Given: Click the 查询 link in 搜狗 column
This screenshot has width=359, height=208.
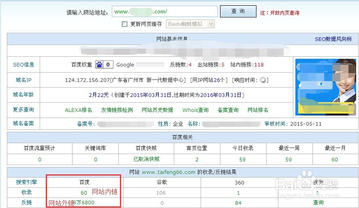Looking at the screenshot, I should tap(318, 202).
